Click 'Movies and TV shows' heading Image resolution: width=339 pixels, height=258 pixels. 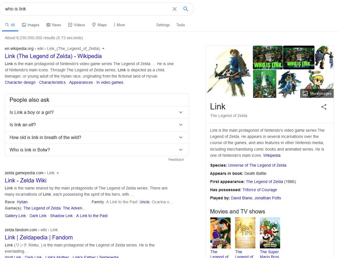[238, 211]
